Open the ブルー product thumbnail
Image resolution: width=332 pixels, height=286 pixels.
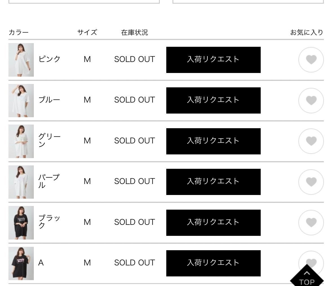[x=21, y=101]
